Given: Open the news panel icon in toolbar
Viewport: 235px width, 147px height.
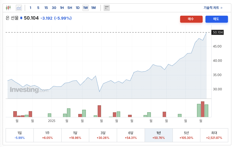Looking at the screenshot, I should [107, 8].
